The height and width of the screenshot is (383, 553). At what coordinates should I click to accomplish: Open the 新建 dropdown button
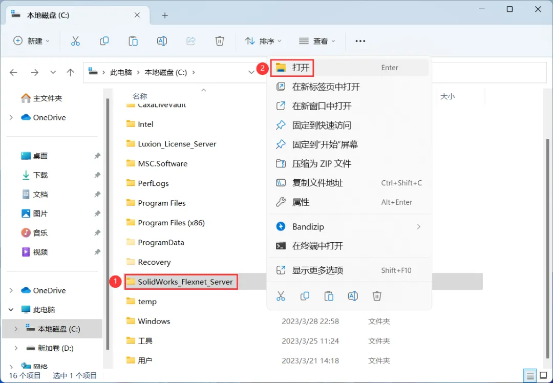(x=31, y=41)
